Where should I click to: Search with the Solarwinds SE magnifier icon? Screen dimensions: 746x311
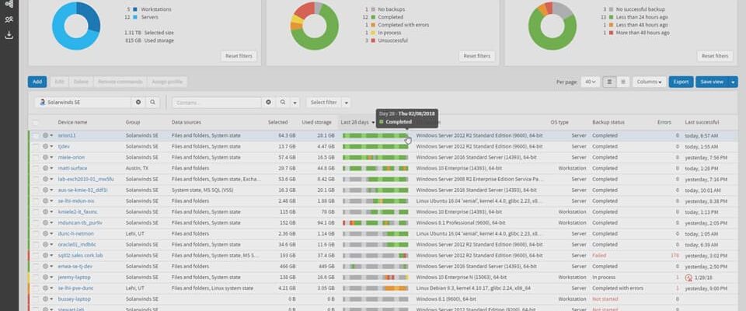tap(153, 103)
